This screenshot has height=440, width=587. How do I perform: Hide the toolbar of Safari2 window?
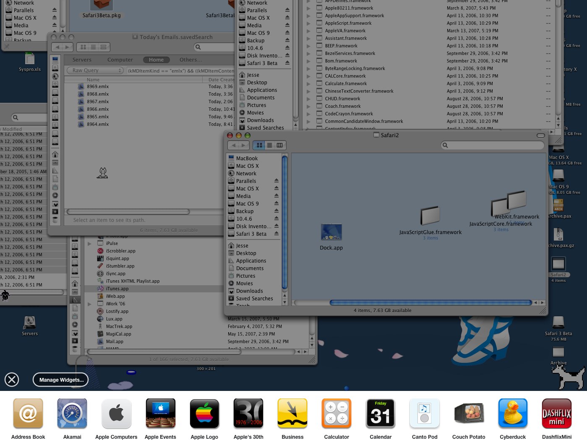[x=541, y=135]
